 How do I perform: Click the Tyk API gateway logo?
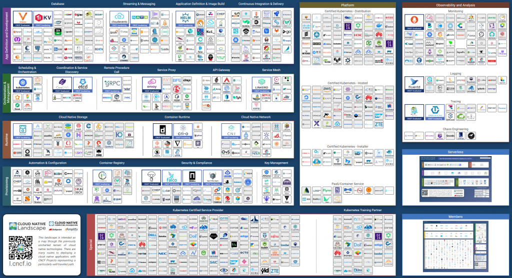click(237, 98)
